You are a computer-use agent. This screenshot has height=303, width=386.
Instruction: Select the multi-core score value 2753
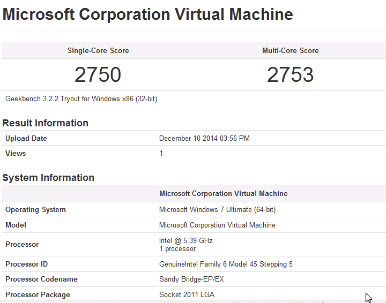pyautogui.click(x=290, y=75)
